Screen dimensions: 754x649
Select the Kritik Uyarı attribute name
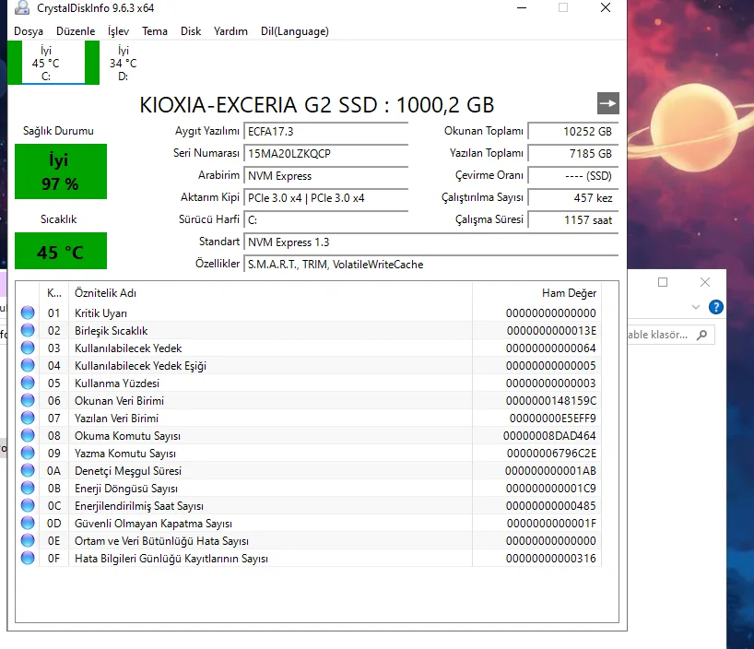click(101, 313)
